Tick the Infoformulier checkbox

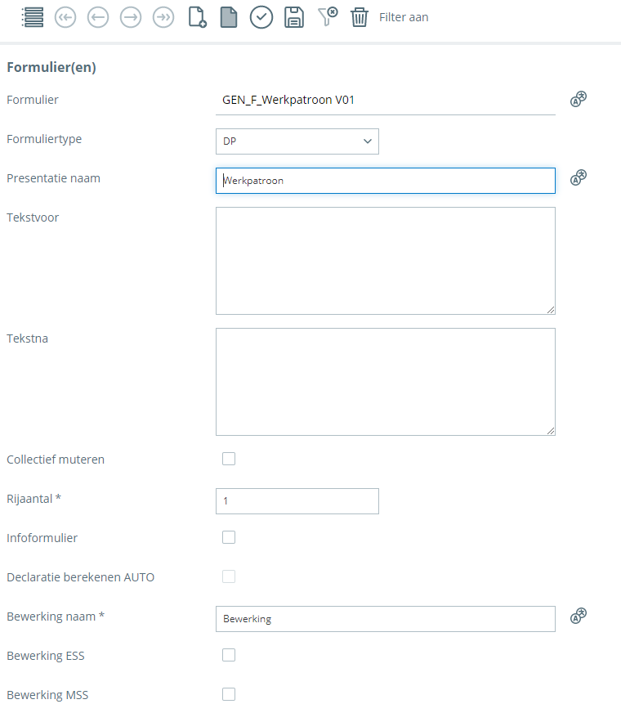click(229, 537)
